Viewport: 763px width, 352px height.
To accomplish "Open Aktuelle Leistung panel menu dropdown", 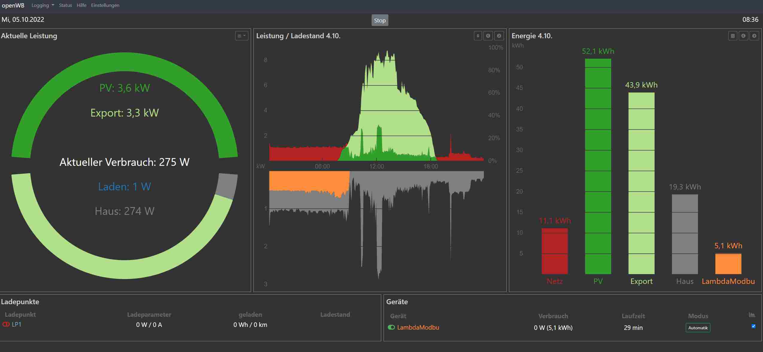I will click(x=241, y=36).
